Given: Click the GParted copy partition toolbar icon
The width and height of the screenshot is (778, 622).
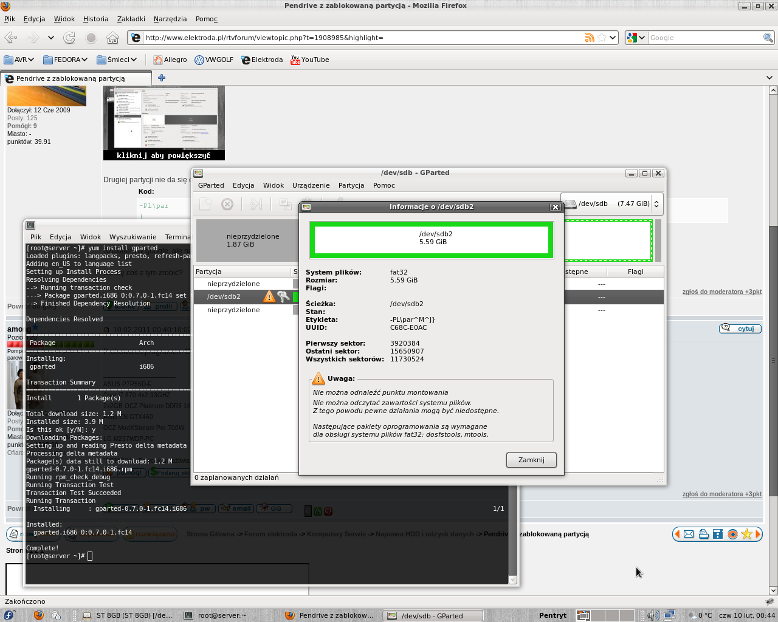Looking at the screenshot, I should pyautogui.click(x=285, y=204).
